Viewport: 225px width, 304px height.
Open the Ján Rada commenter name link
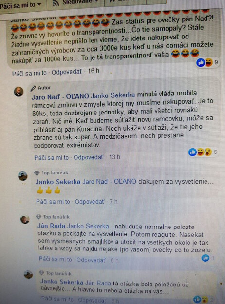coord(51,226)
